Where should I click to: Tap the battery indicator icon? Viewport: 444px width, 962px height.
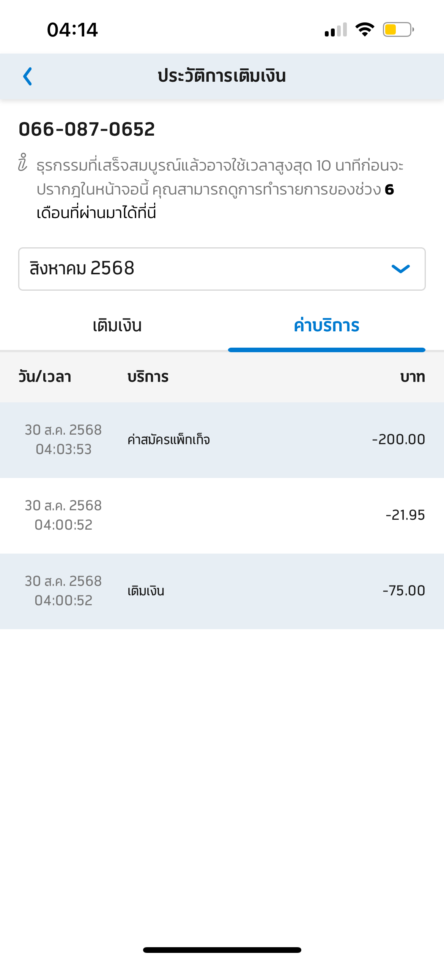tap(398, 30)
